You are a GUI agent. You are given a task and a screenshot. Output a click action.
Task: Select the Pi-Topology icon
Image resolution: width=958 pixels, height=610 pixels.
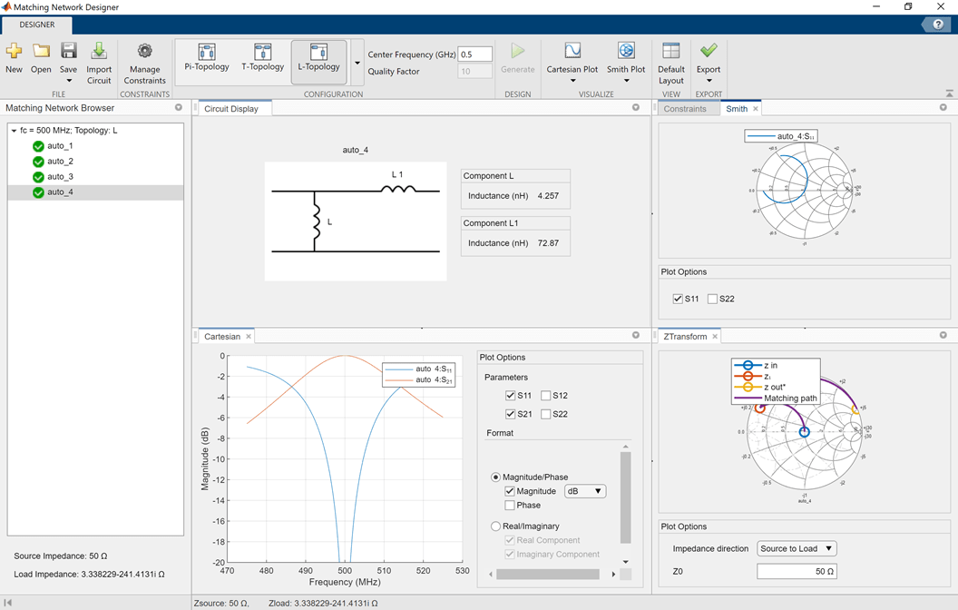tap(207, 52)
